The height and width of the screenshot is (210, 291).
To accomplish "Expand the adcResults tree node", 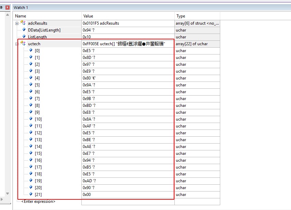I will pyautogui.click(x=17, y=23).
